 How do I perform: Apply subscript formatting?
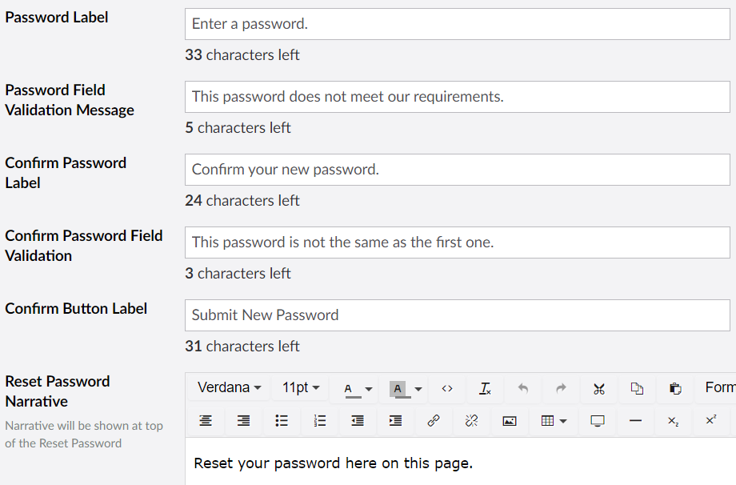(x=673, y=421)
